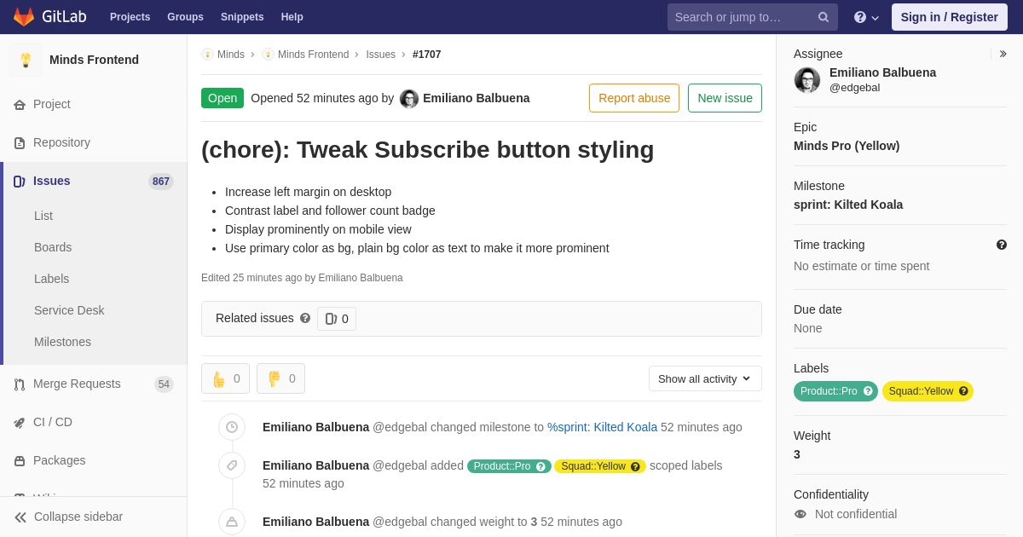Click Minds Frontend breadcrumb link
1023x537 pixels.
click(x=313, y=55)
